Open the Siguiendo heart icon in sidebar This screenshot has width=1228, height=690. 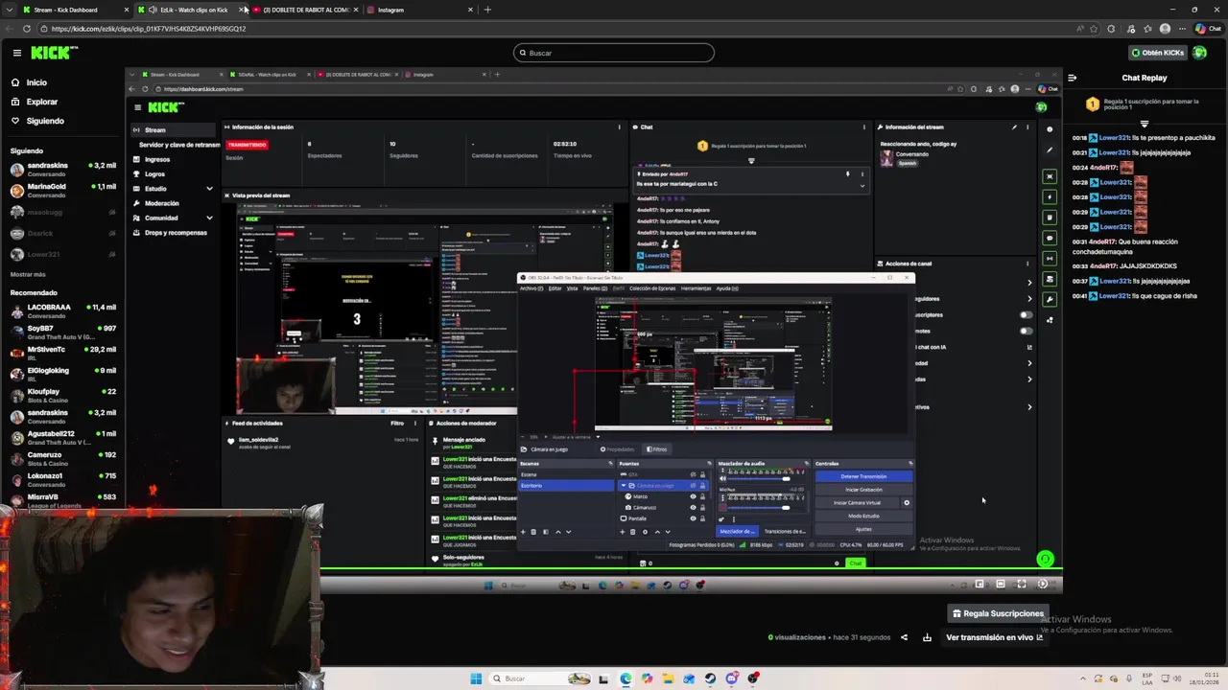[x=15, y=121]
